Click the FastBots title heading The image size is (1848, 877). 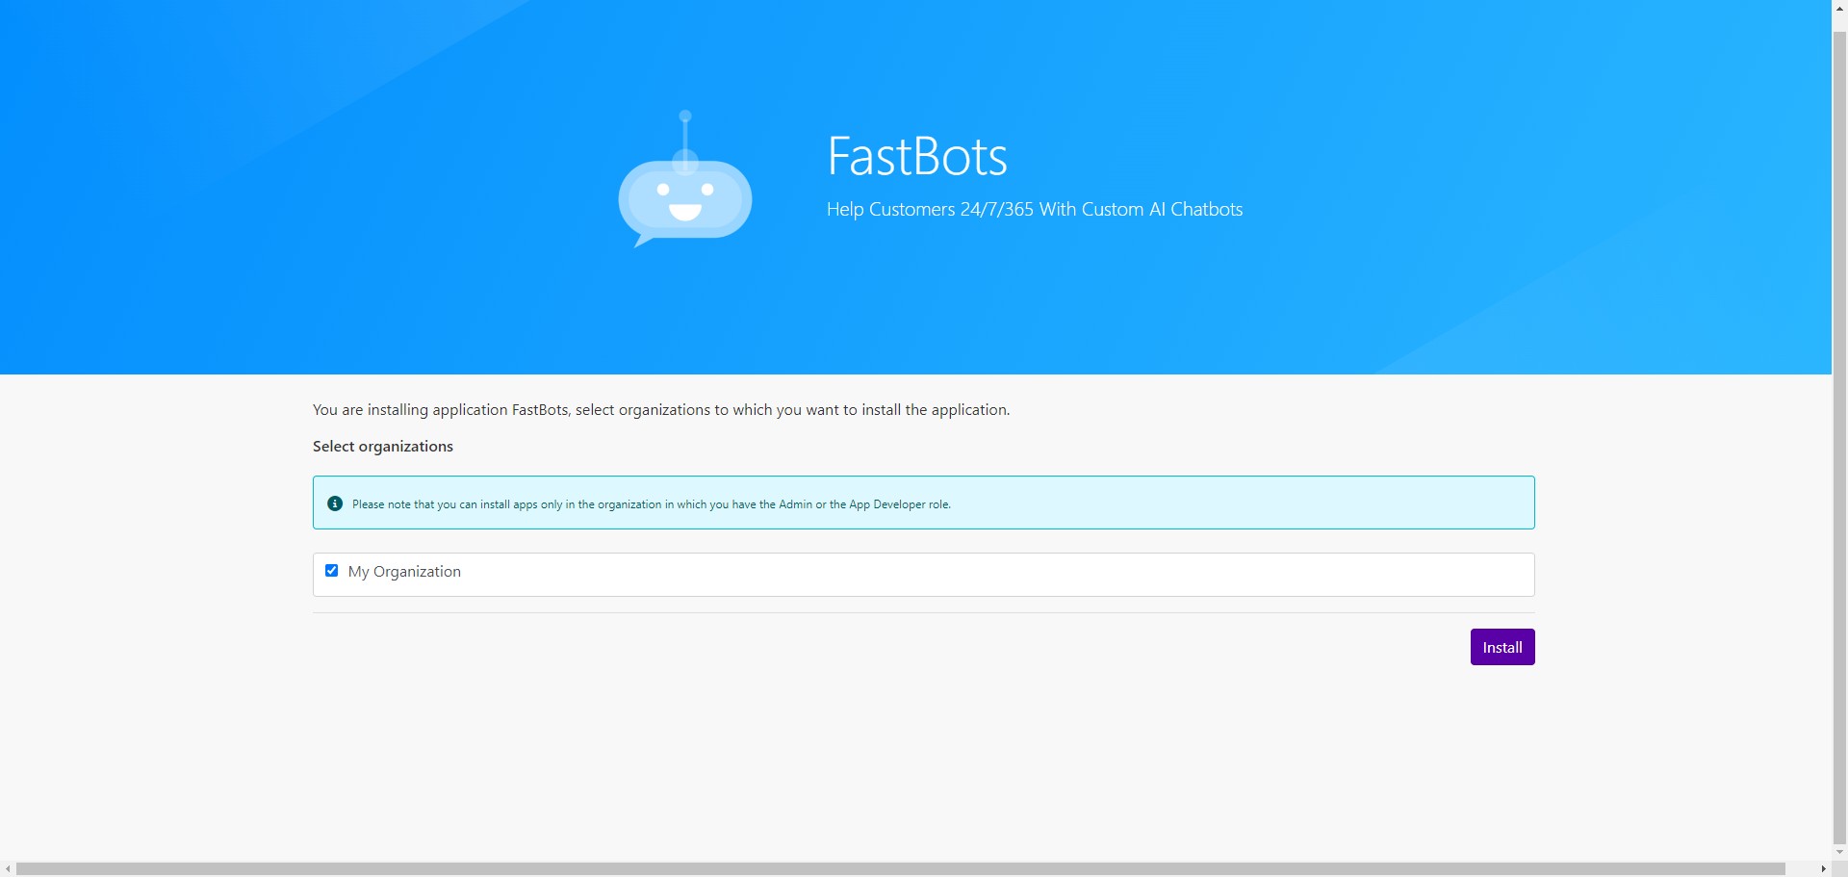(916, 157)
